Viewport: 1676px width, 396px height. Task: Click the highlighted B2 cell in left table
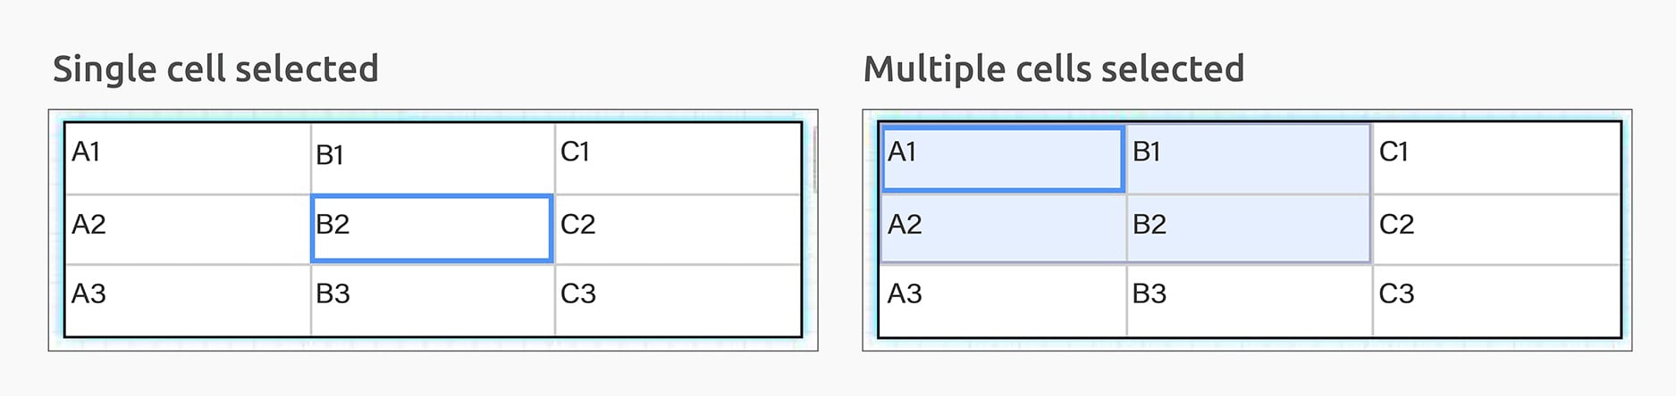click(432, 229)
